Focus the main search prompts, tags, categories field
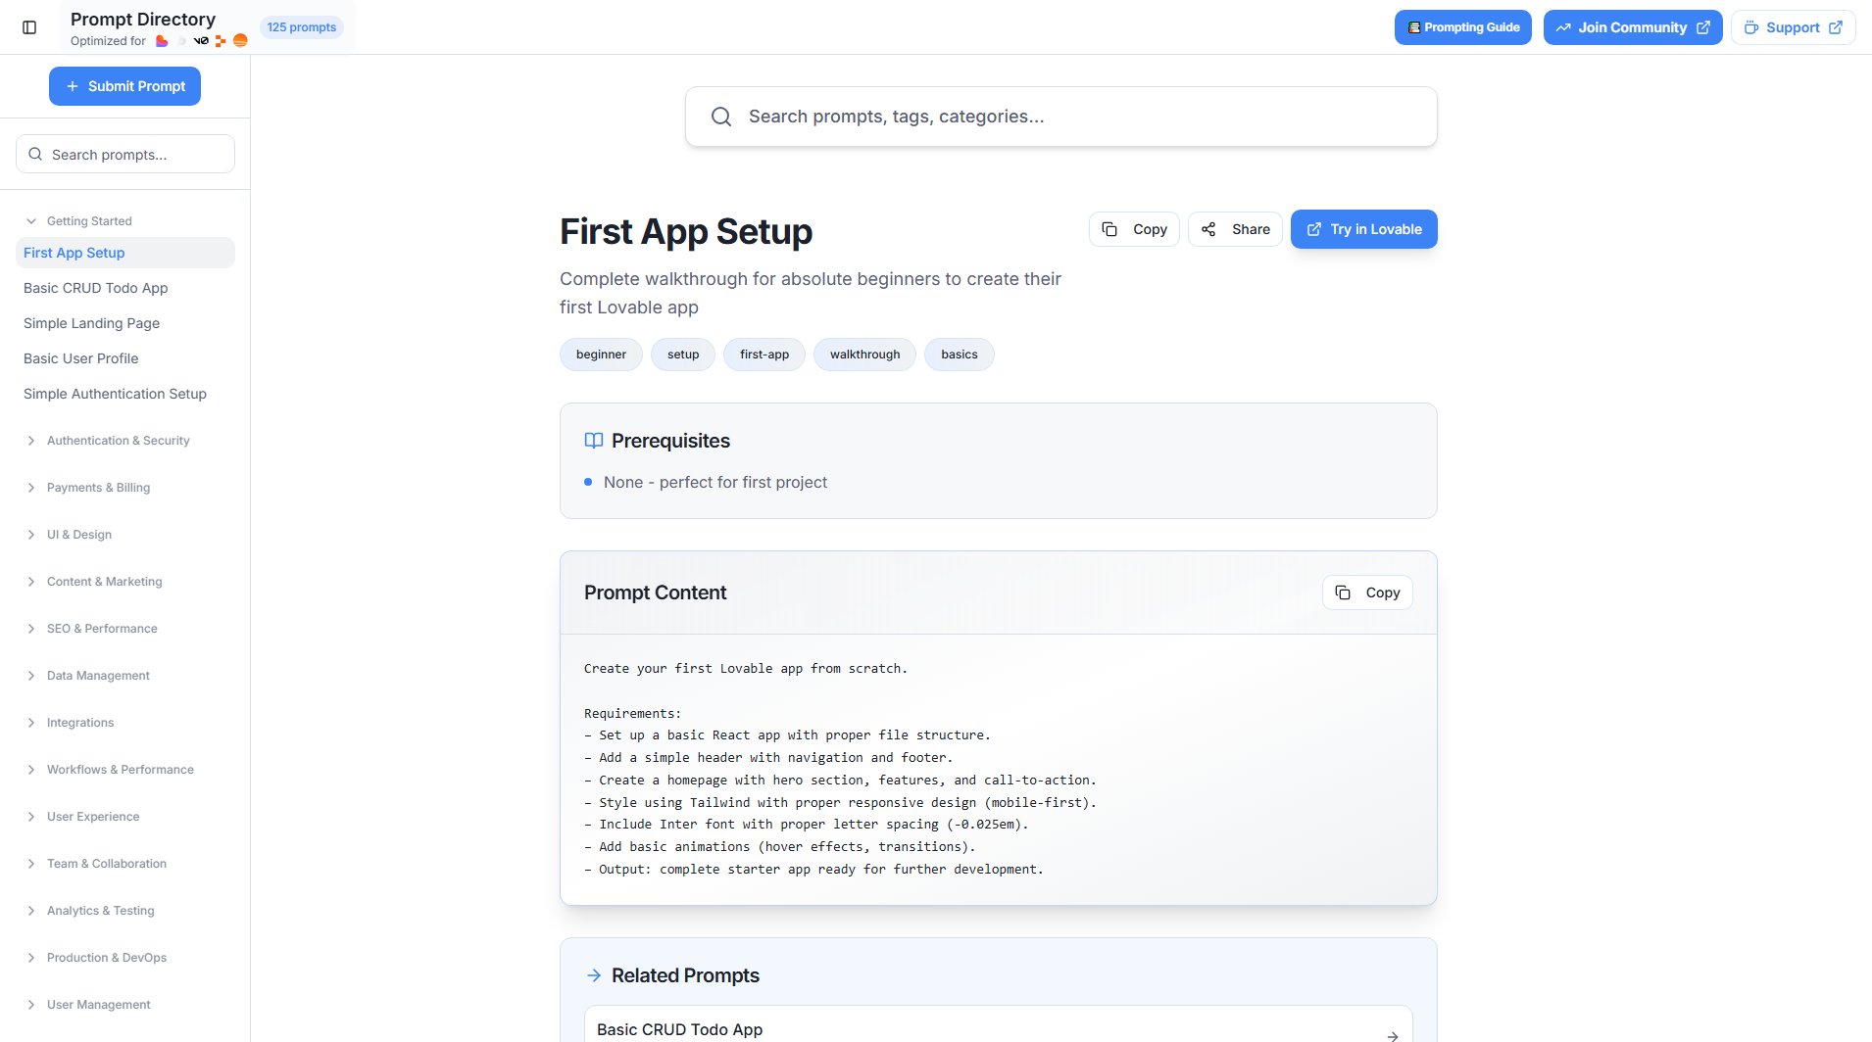The width and height of the screenshot is (1872, 1042). 1061,117
